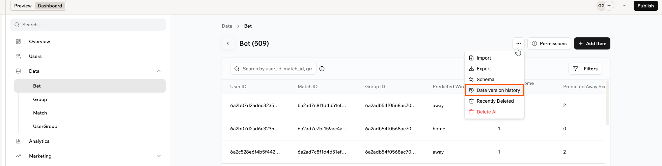
Task: Click the Match ID column header
Action: 307,87
